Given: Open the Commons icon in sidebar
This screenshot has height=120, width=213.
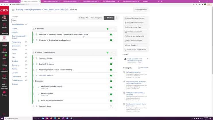Looking at the screenshot, I should click(x=4, y=70).
